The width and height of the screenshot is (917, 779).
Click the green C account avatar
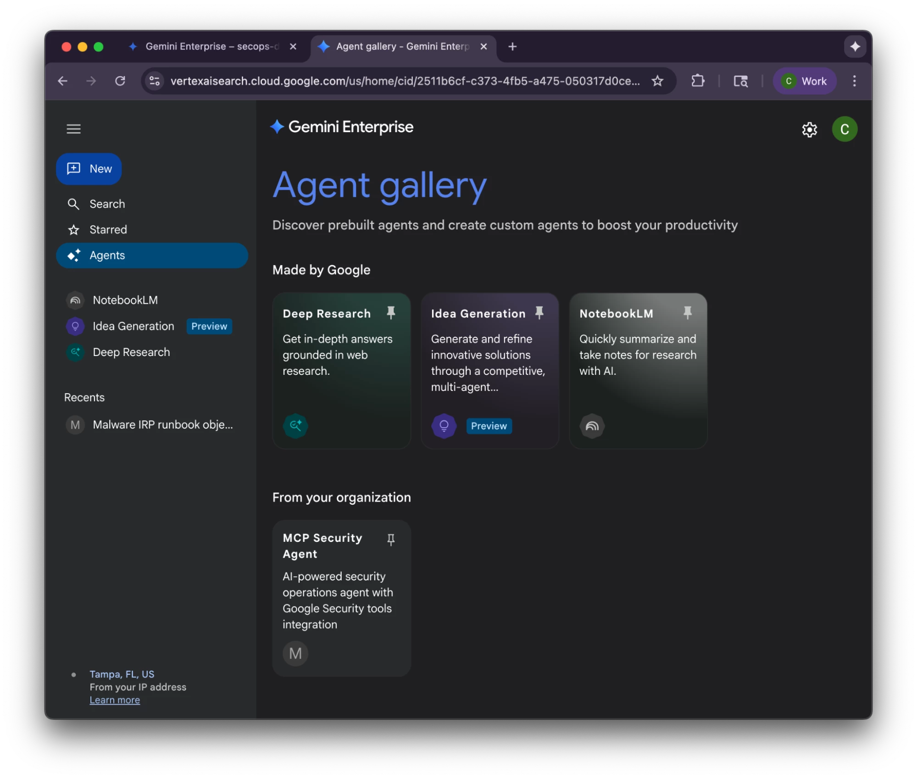844,129
